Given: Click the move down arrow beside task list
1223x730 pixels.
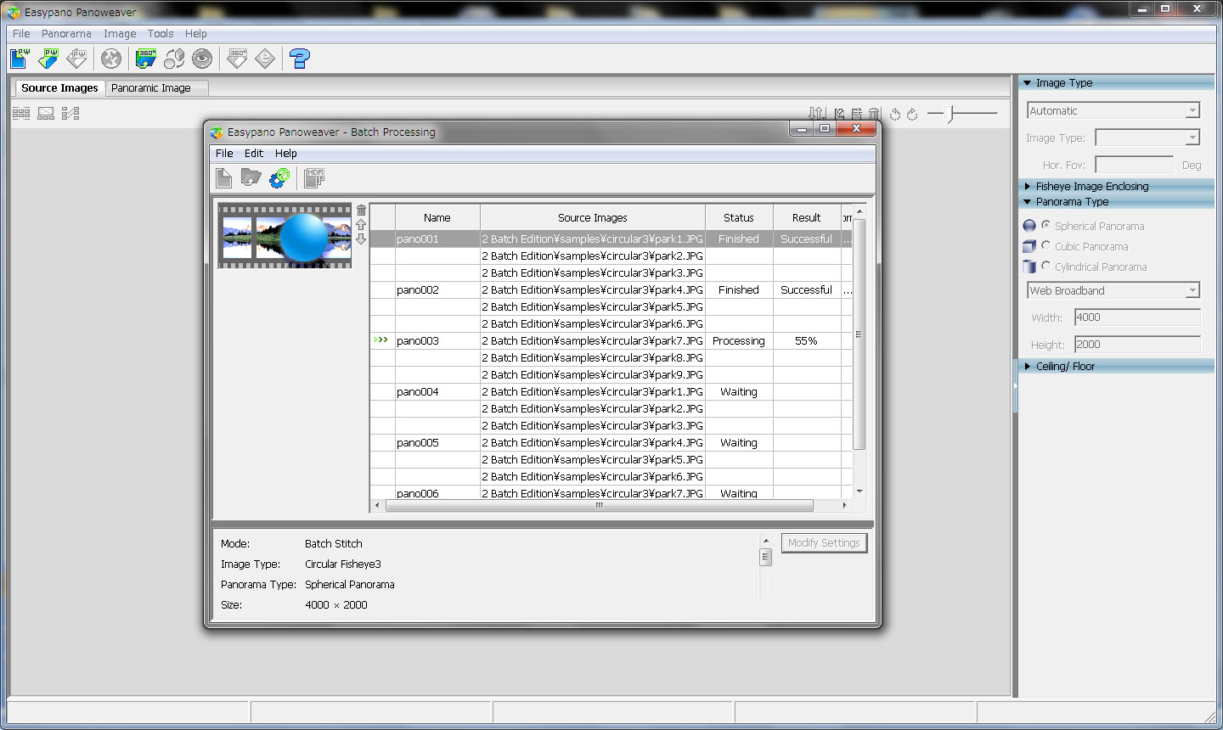Looking at the screenshot, I should pyautogui.click(x=361, y=239).
